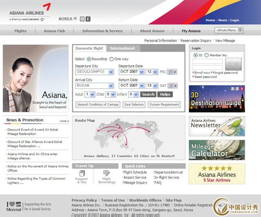Choose ID login type
261x217 pixels.
click(196, 55)
